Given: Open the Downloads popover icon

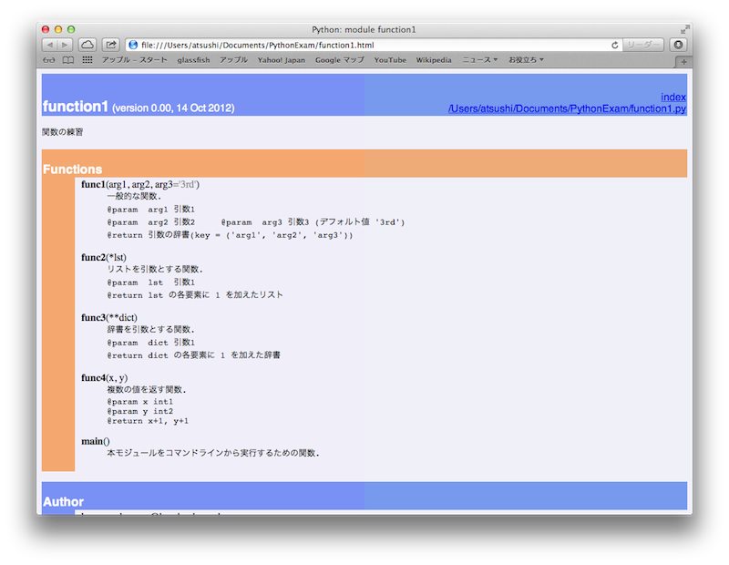Looking at the screenshot, I should point(679,44).
